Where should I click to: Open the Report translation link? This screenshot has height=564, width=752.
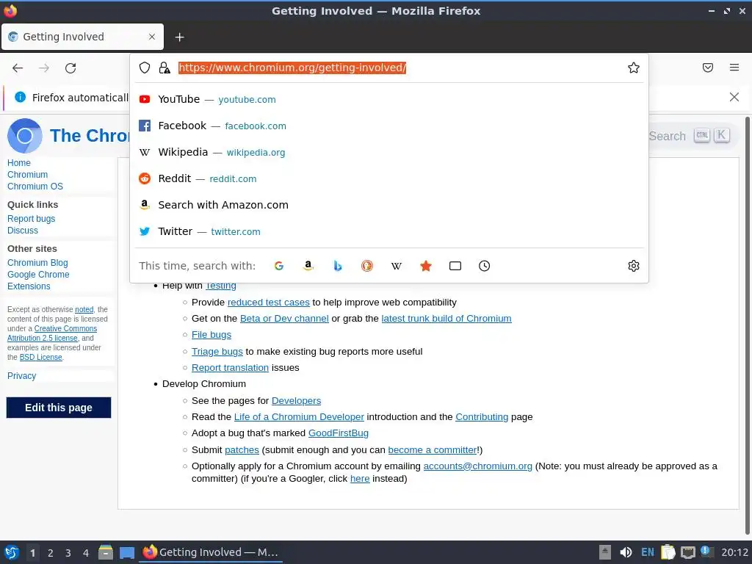pos(230,368)
